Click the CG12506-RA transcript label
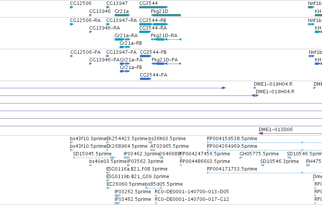This screenshot has height=205, width=322. (x=85, y=20)
